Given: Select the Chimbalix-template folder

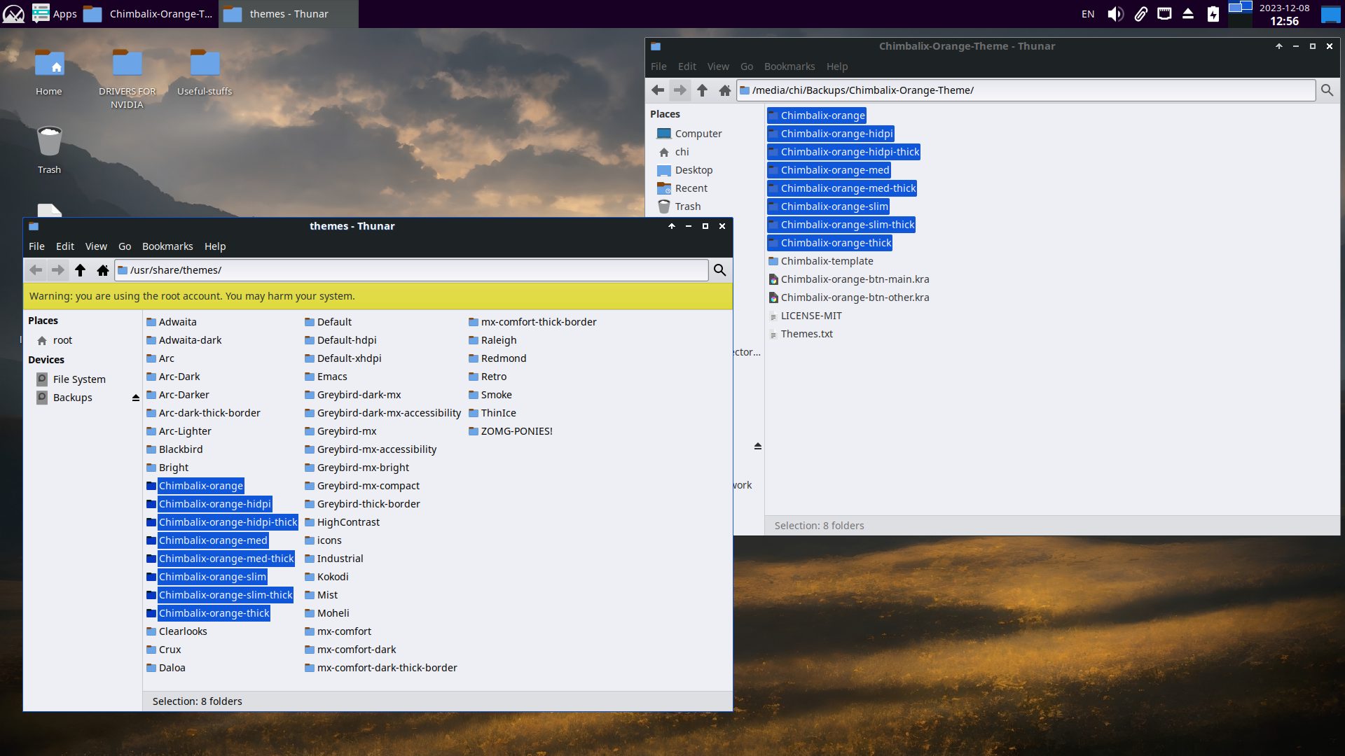Looking at the screenshot, I should (827, 261).
